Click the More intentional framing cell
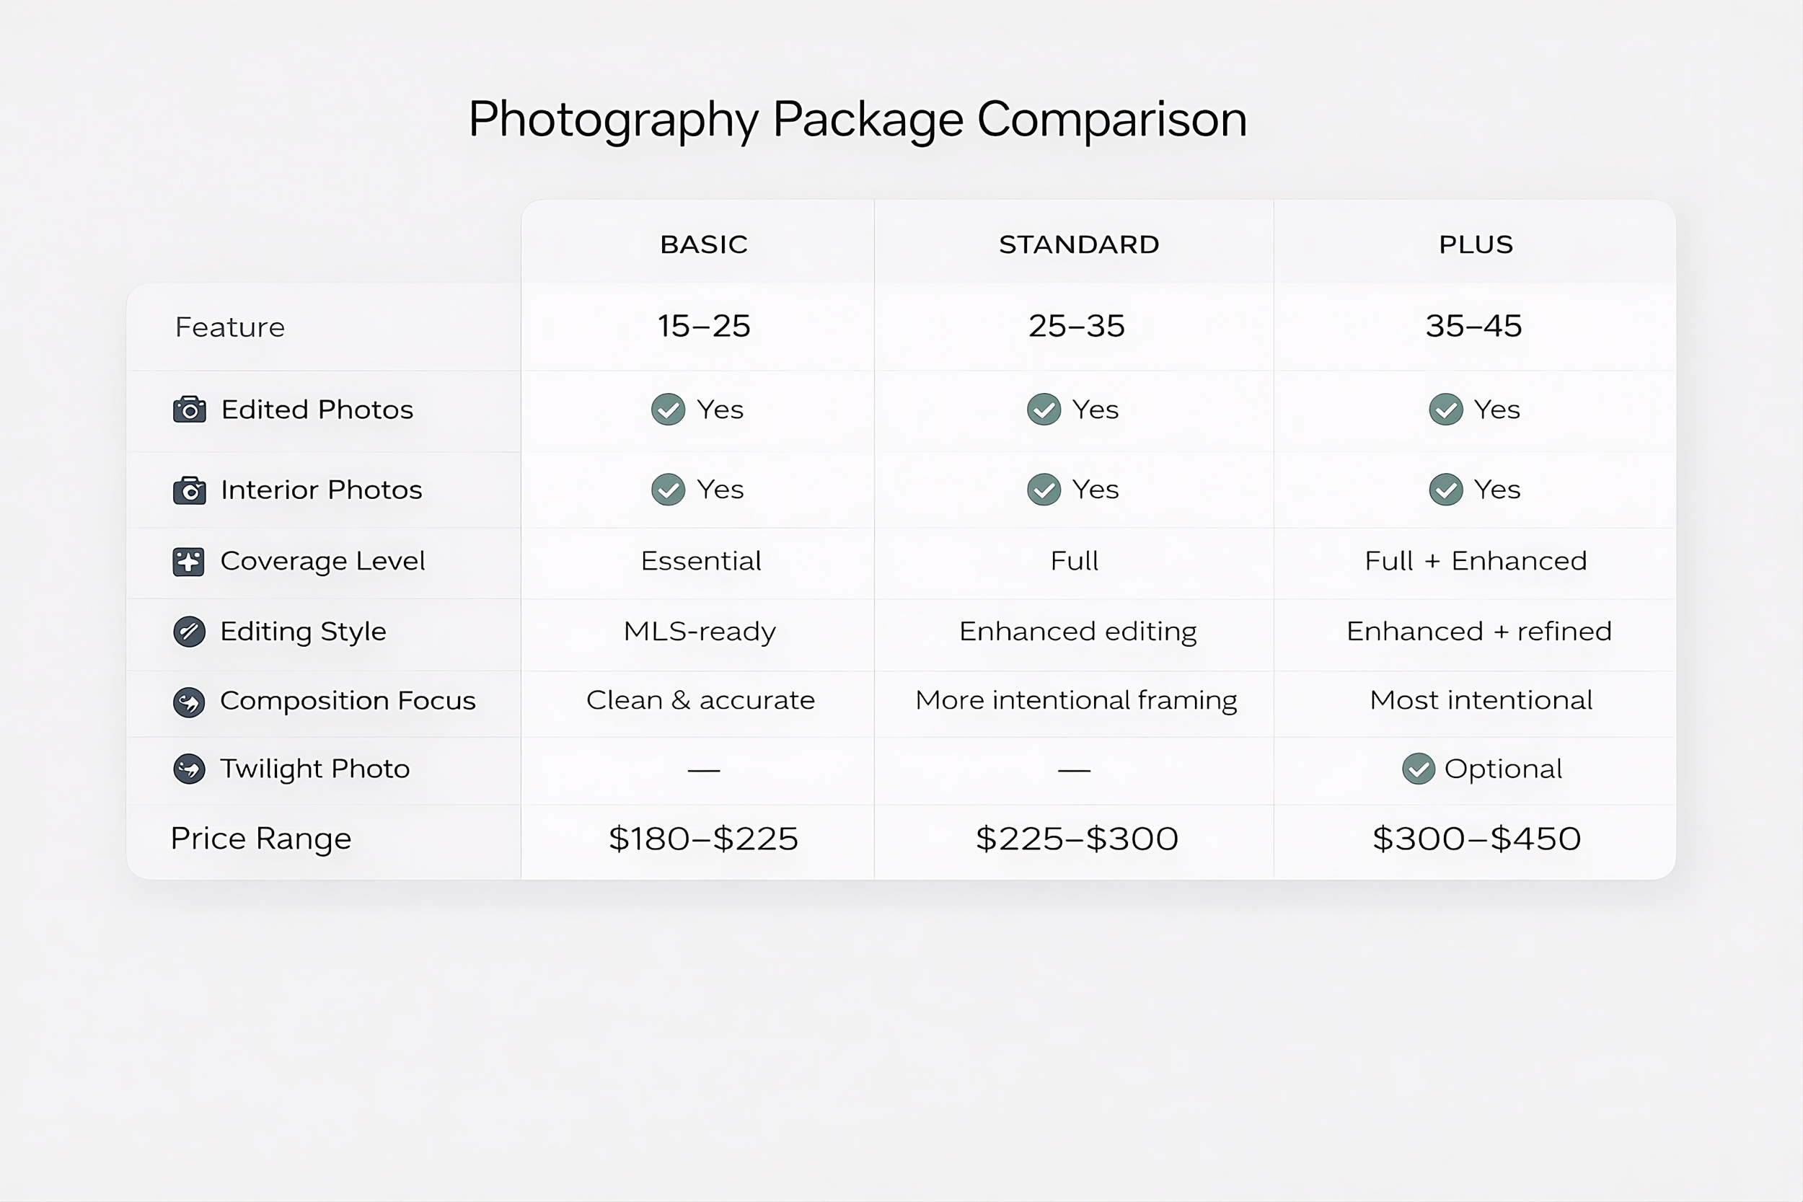Viewport: 1803px width, 1202px height. 1075,701
